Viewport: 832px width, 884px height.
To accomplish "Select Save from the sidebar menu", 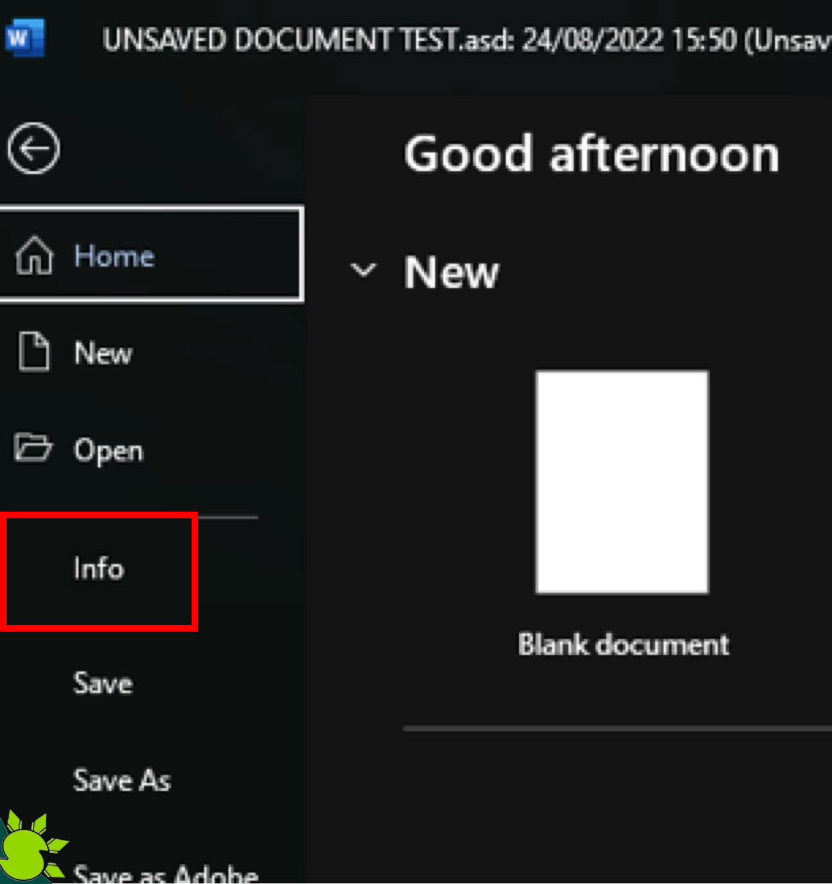I will click(102, 684).
